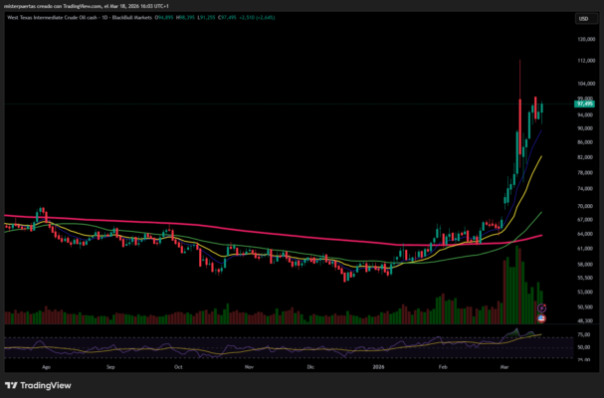
Task: Click the tallest green volume bar in March
Action: (517, 284)
